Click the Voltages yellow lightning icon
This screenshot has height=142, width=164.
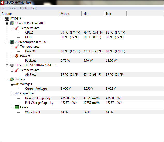pos(17,84)
